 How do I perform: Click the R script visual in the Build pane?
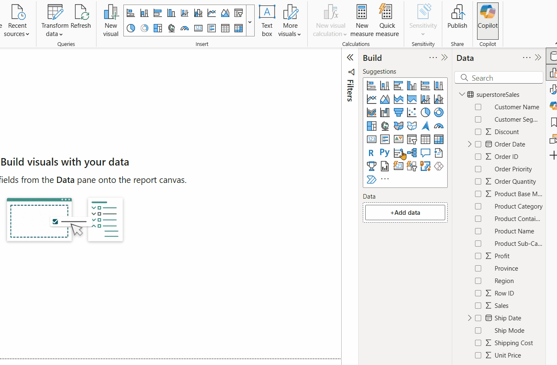371,153
